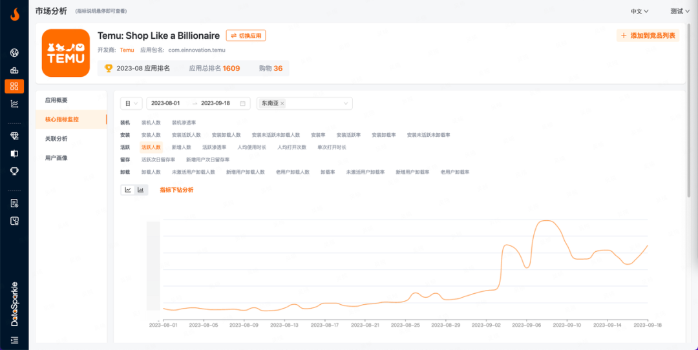Select the 单次打开时长 metric
The width and height of the screenshot is (698, 350).
coord(332,147)
